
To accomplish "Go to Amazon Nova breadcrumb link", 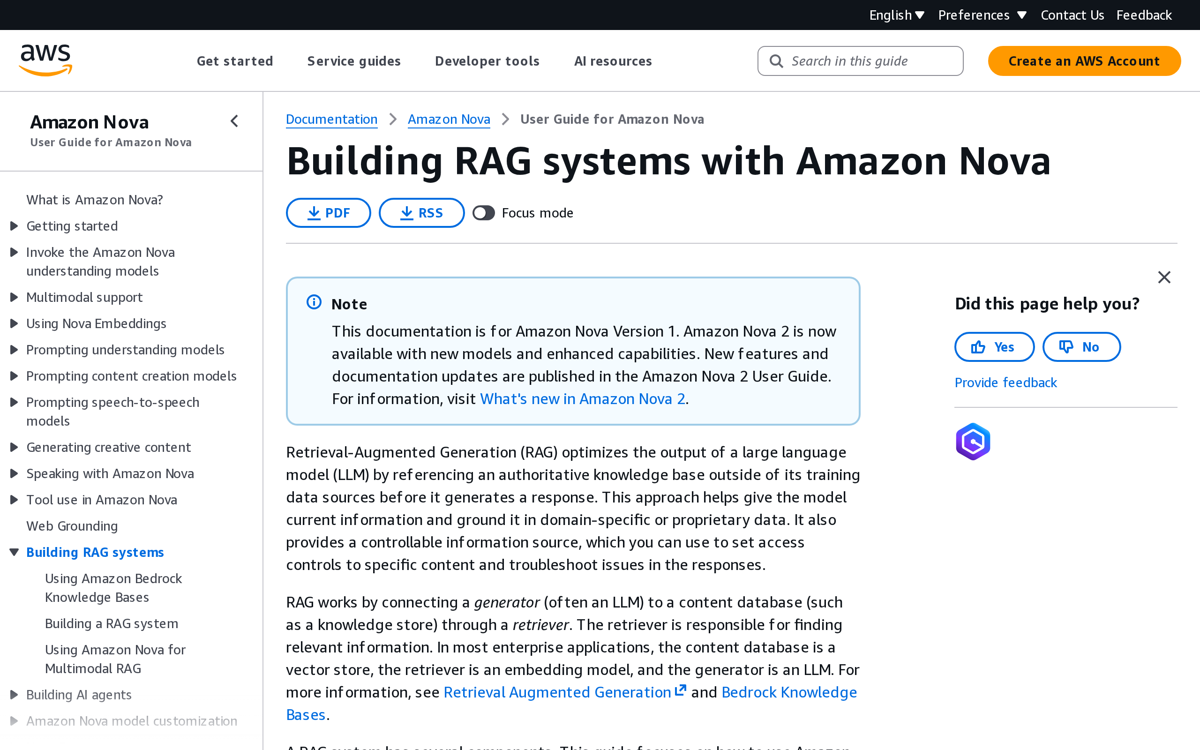I will tap(449, 119).
